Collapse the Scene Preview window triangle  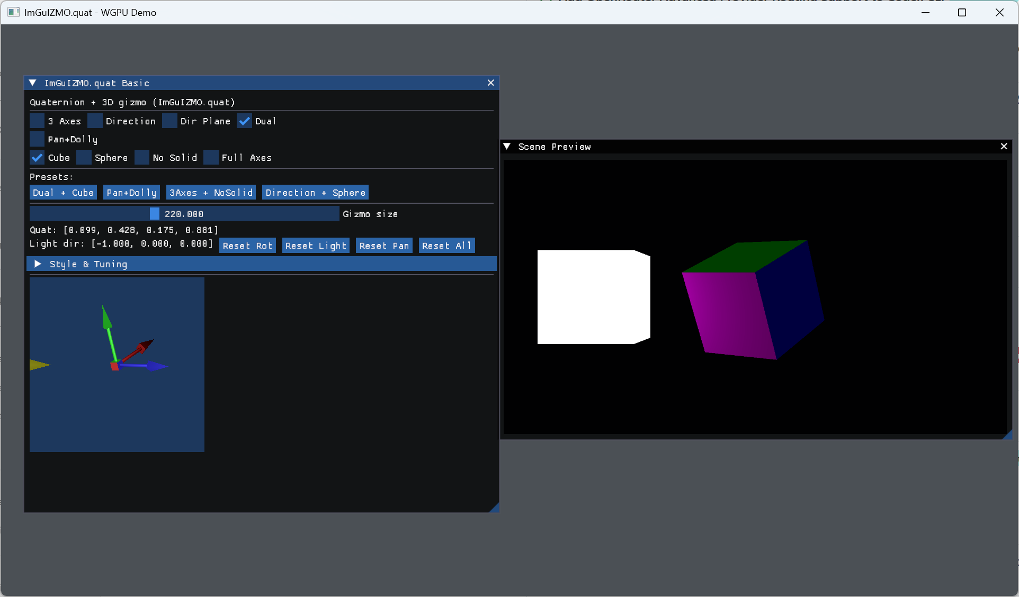point(507,147)
